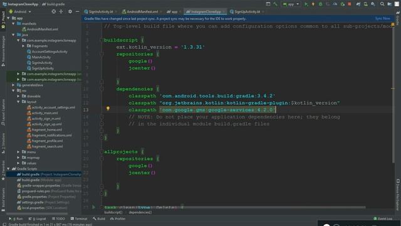Select build.gradle (Module: app) file
401x226 pixels.
(39, 180)
